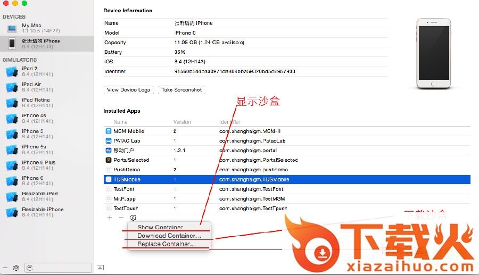The width and height of the screenshot is (479, 275).
Task: Click the Model value iPhone 6
Action: coord(185,32)
